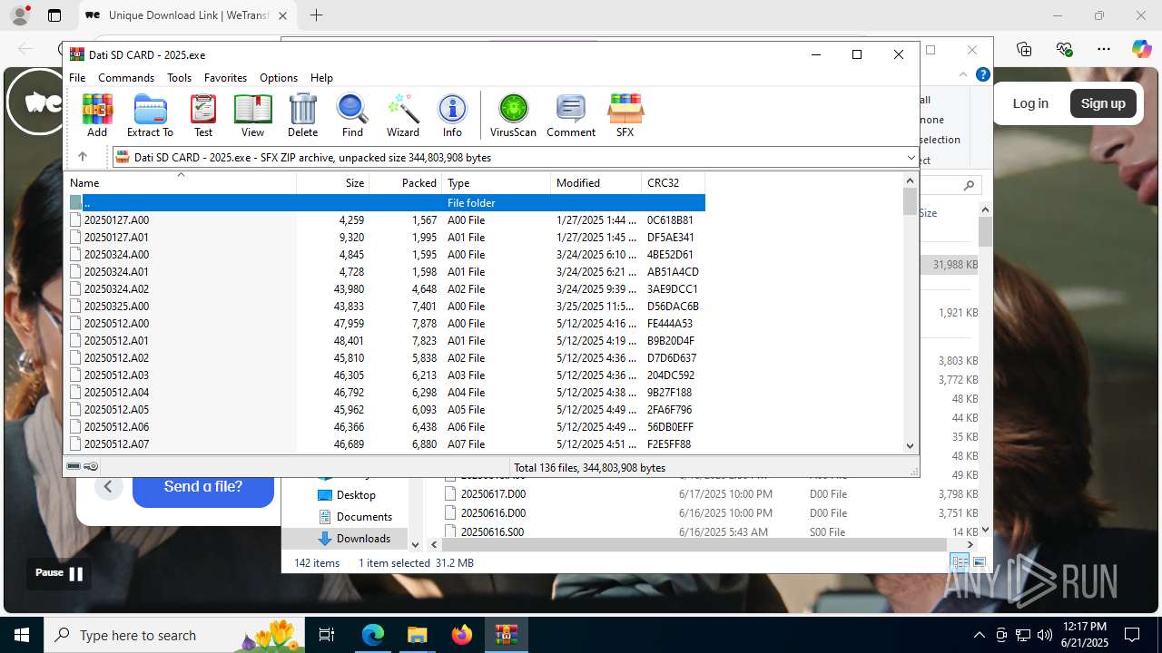
Task: Go up one level arrow in WinRAR
Action: coord(83,157)
